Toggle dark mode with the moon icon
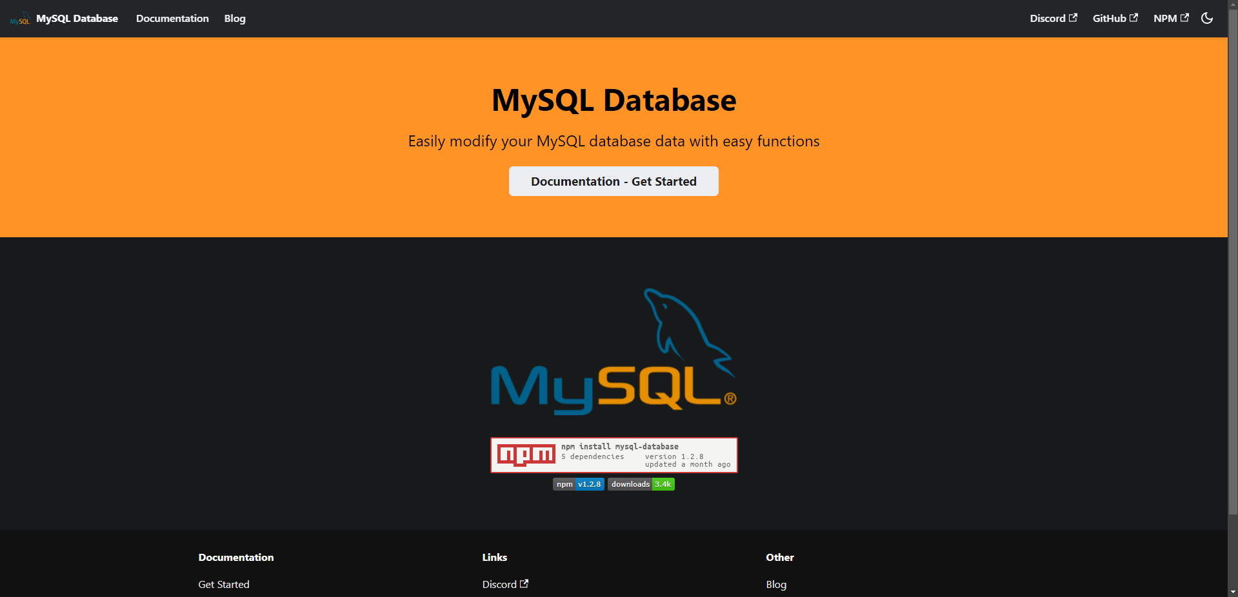The width and height of the screenshot is (1238, 597). [x=1206, y=19]
